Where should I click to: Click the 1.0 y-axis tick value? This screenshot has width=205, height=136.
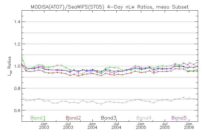[x=17, y=66]
